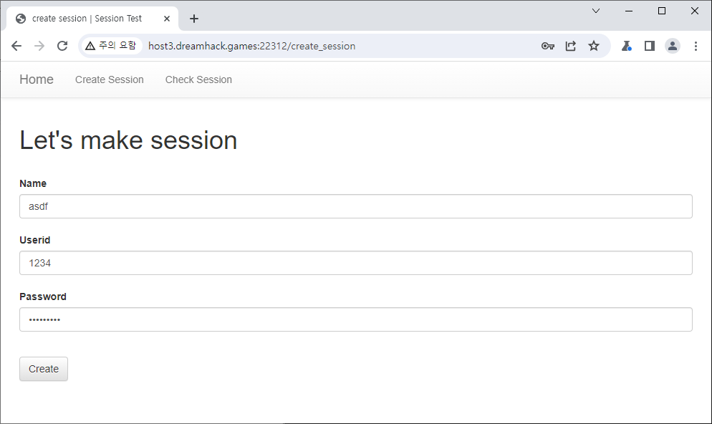Close the create session tab
The width and height of the screenshot is (712, 424).
[x=167, y=19]
